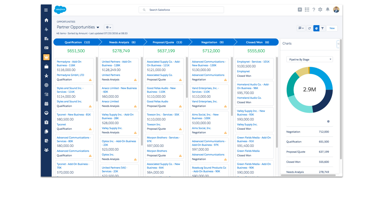Toggle the filter funnel panel
383x204 pixels.
click(323, 28)
